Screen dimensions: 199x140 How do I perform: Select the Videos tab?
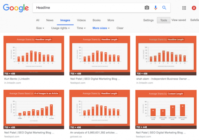click(81, 20)
